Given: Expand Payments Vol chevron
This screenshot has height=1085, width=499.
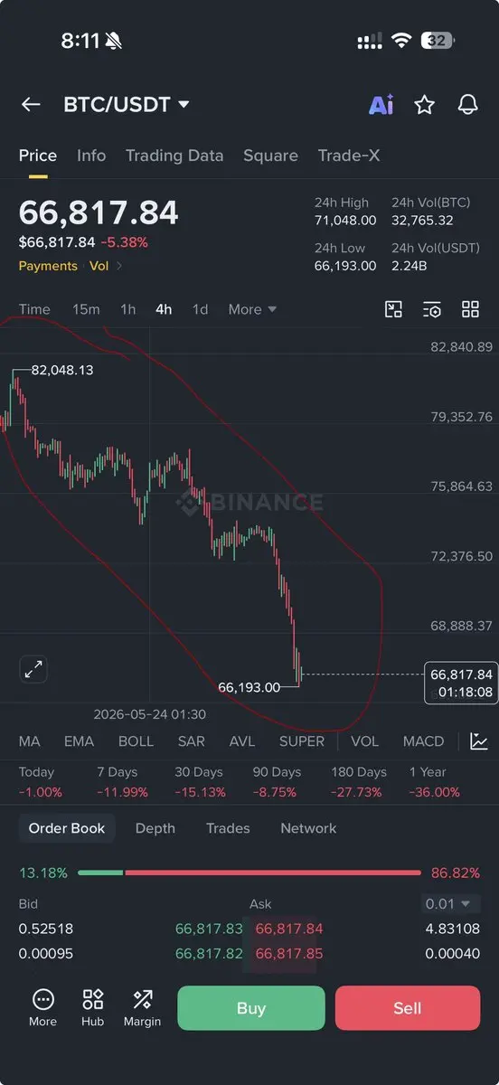Looking at the screenshot, I should tap(119, 266).
